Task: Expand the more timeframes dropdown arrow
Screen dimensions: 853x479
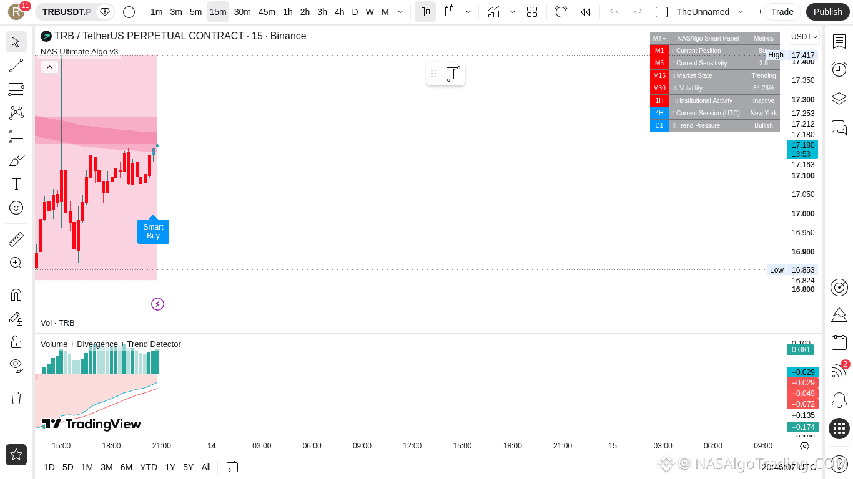Action: tap(400, 12)
